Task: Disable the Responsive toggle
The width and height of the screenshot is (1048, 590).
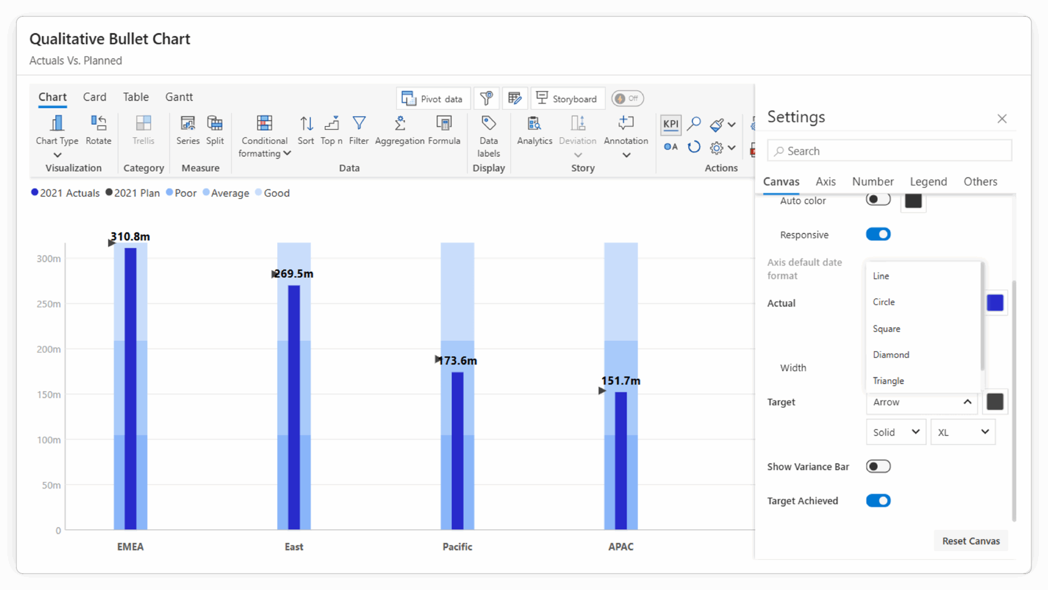Action: (x=878, y=234)
